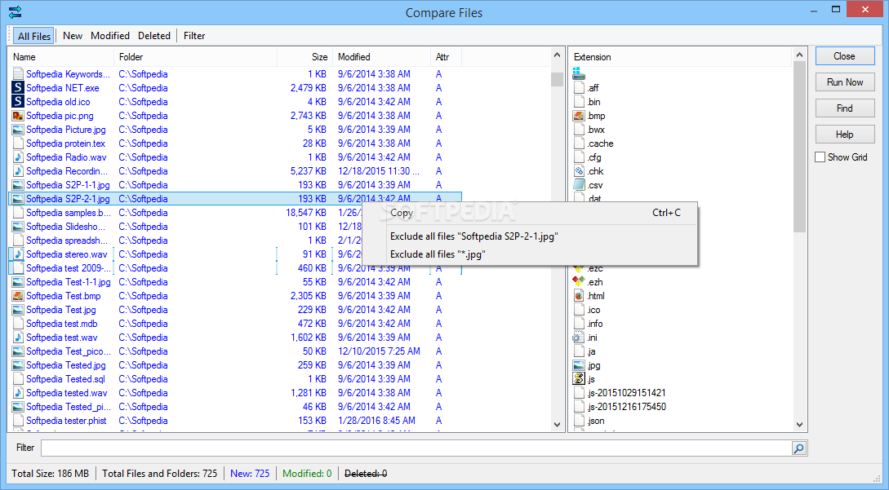Sort by the Folder column header

196,56
